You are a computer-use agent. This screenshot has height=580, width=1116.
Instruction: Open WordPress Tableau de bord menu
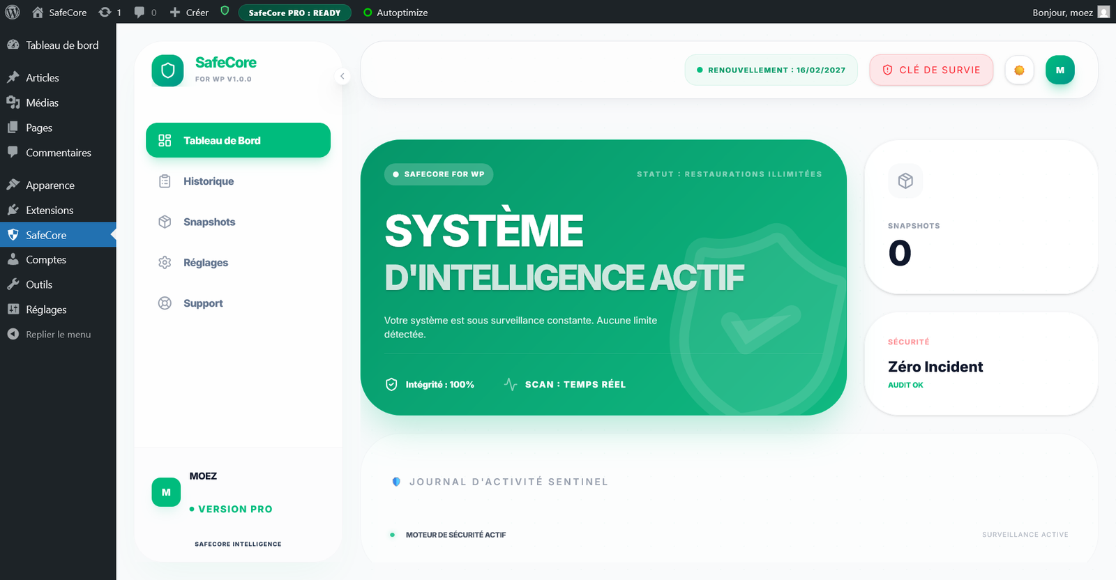click(58, 45)
